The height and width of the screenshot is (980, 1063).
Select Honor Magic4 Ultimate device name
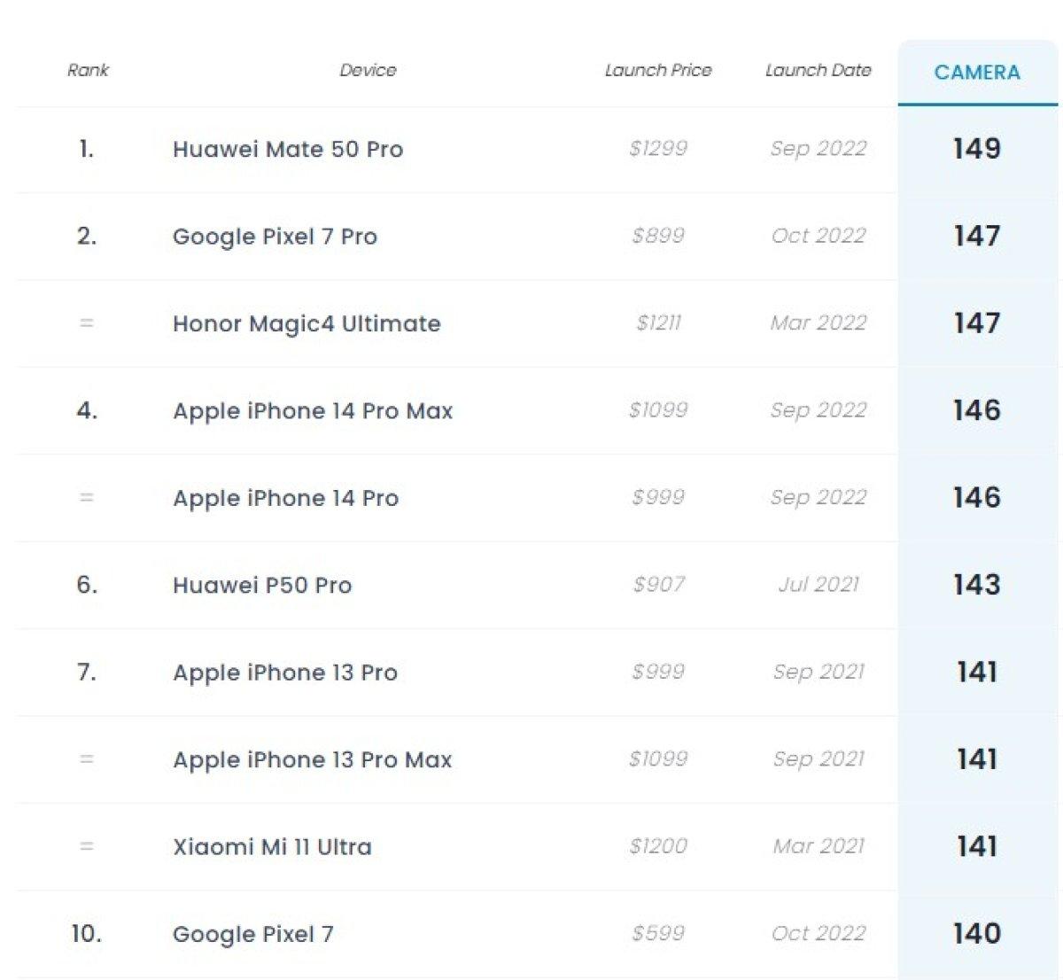pyautogui.click(x=306, y=323)
